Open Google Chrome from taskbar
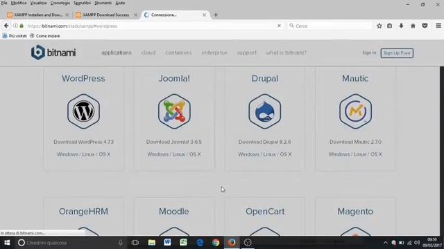This screenshot has width=444, height=249. pos(216,243)
